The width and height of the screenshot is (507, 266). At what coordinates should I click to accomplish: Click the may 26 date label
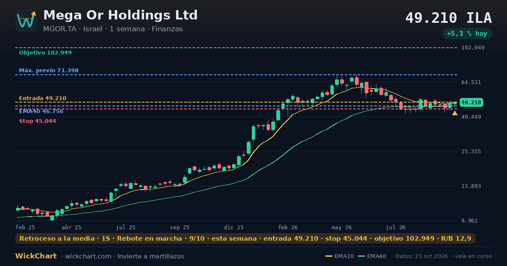[342, 227]
